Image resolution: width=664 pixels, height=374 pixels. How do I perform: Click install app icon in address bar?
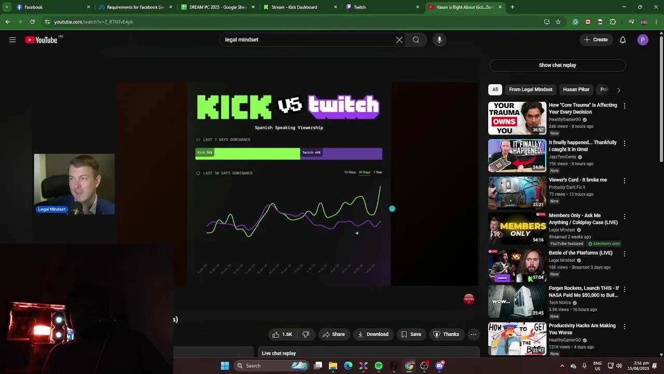pyautogui.click(x=547, y=22)
